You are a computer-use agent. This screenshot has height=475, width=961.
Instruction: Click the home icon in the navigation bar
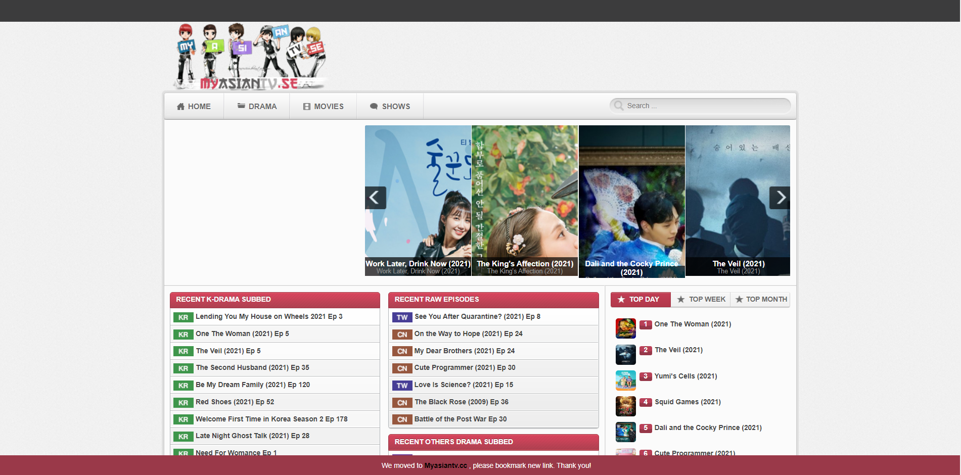click(x=181, y=106)
